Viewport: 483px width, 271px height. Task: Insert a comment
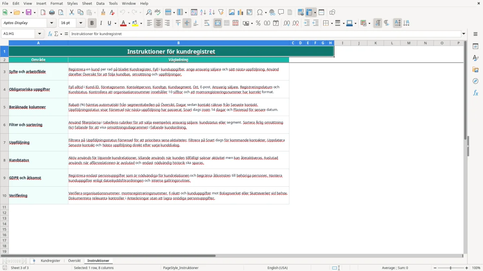281,12
